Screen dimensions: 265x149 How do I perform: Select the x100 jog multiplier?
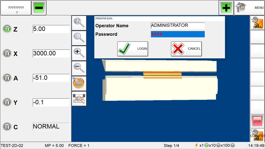(228, 145)
